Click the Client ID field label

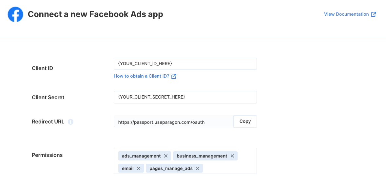[x=42, y=68]
